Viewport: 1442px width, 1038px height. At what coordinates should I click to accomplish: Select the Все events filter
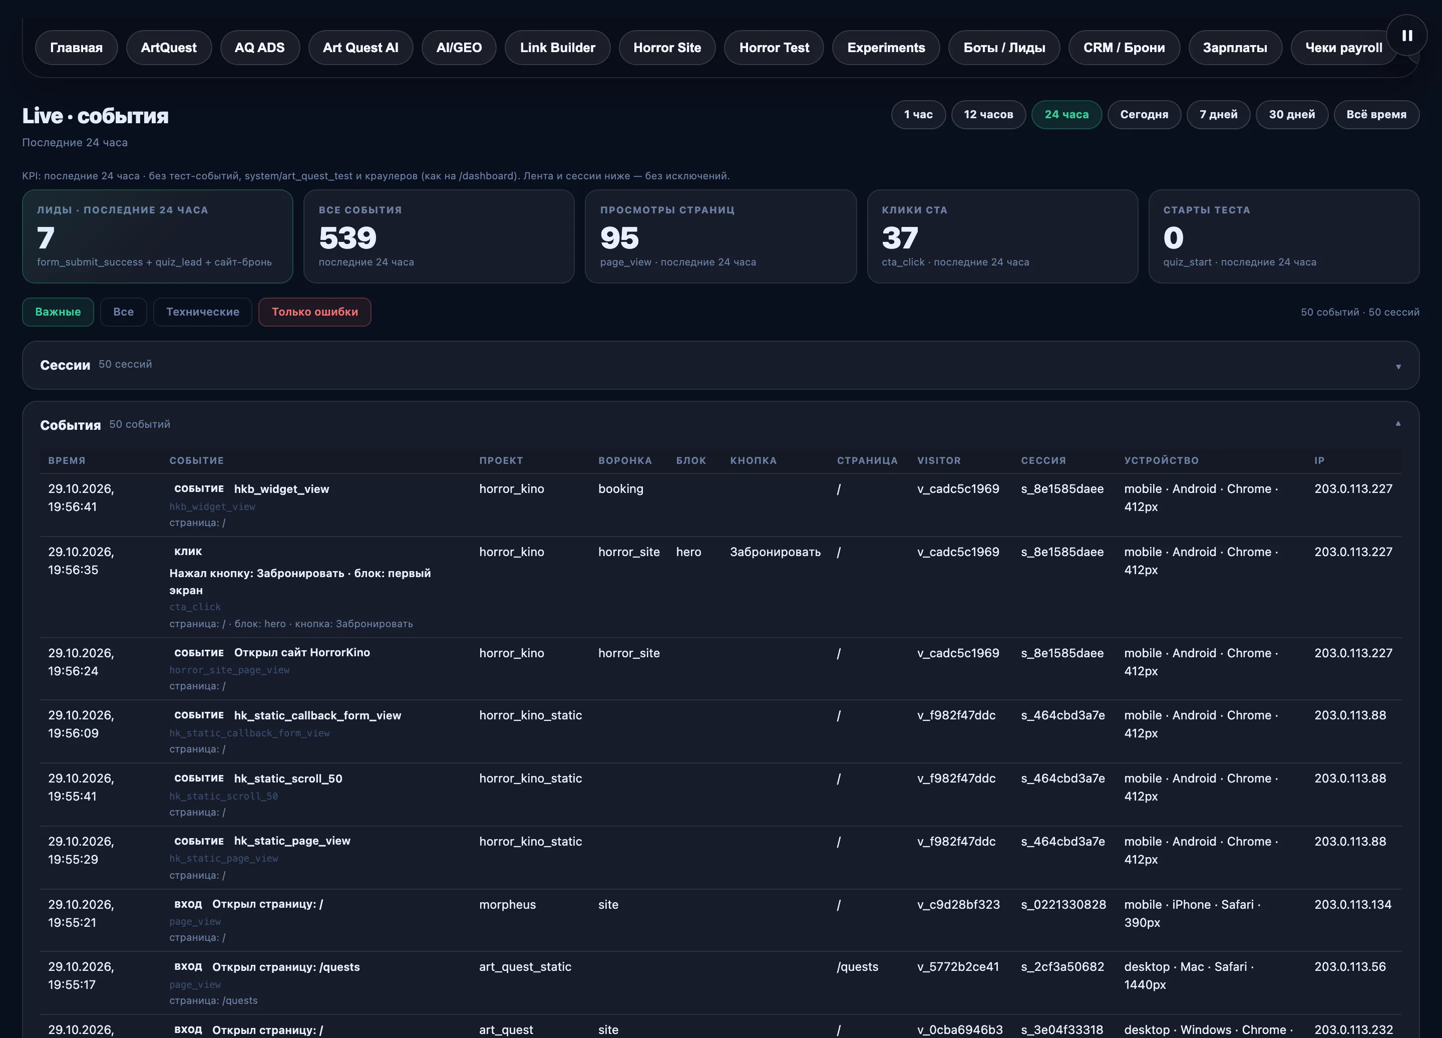point(123,312)
